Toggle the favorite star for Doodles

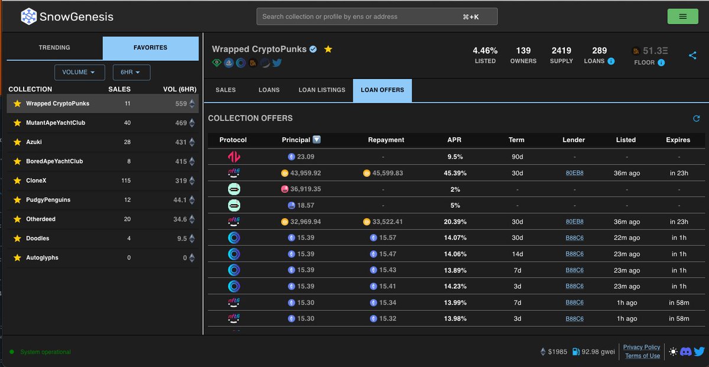click(17, 238)
